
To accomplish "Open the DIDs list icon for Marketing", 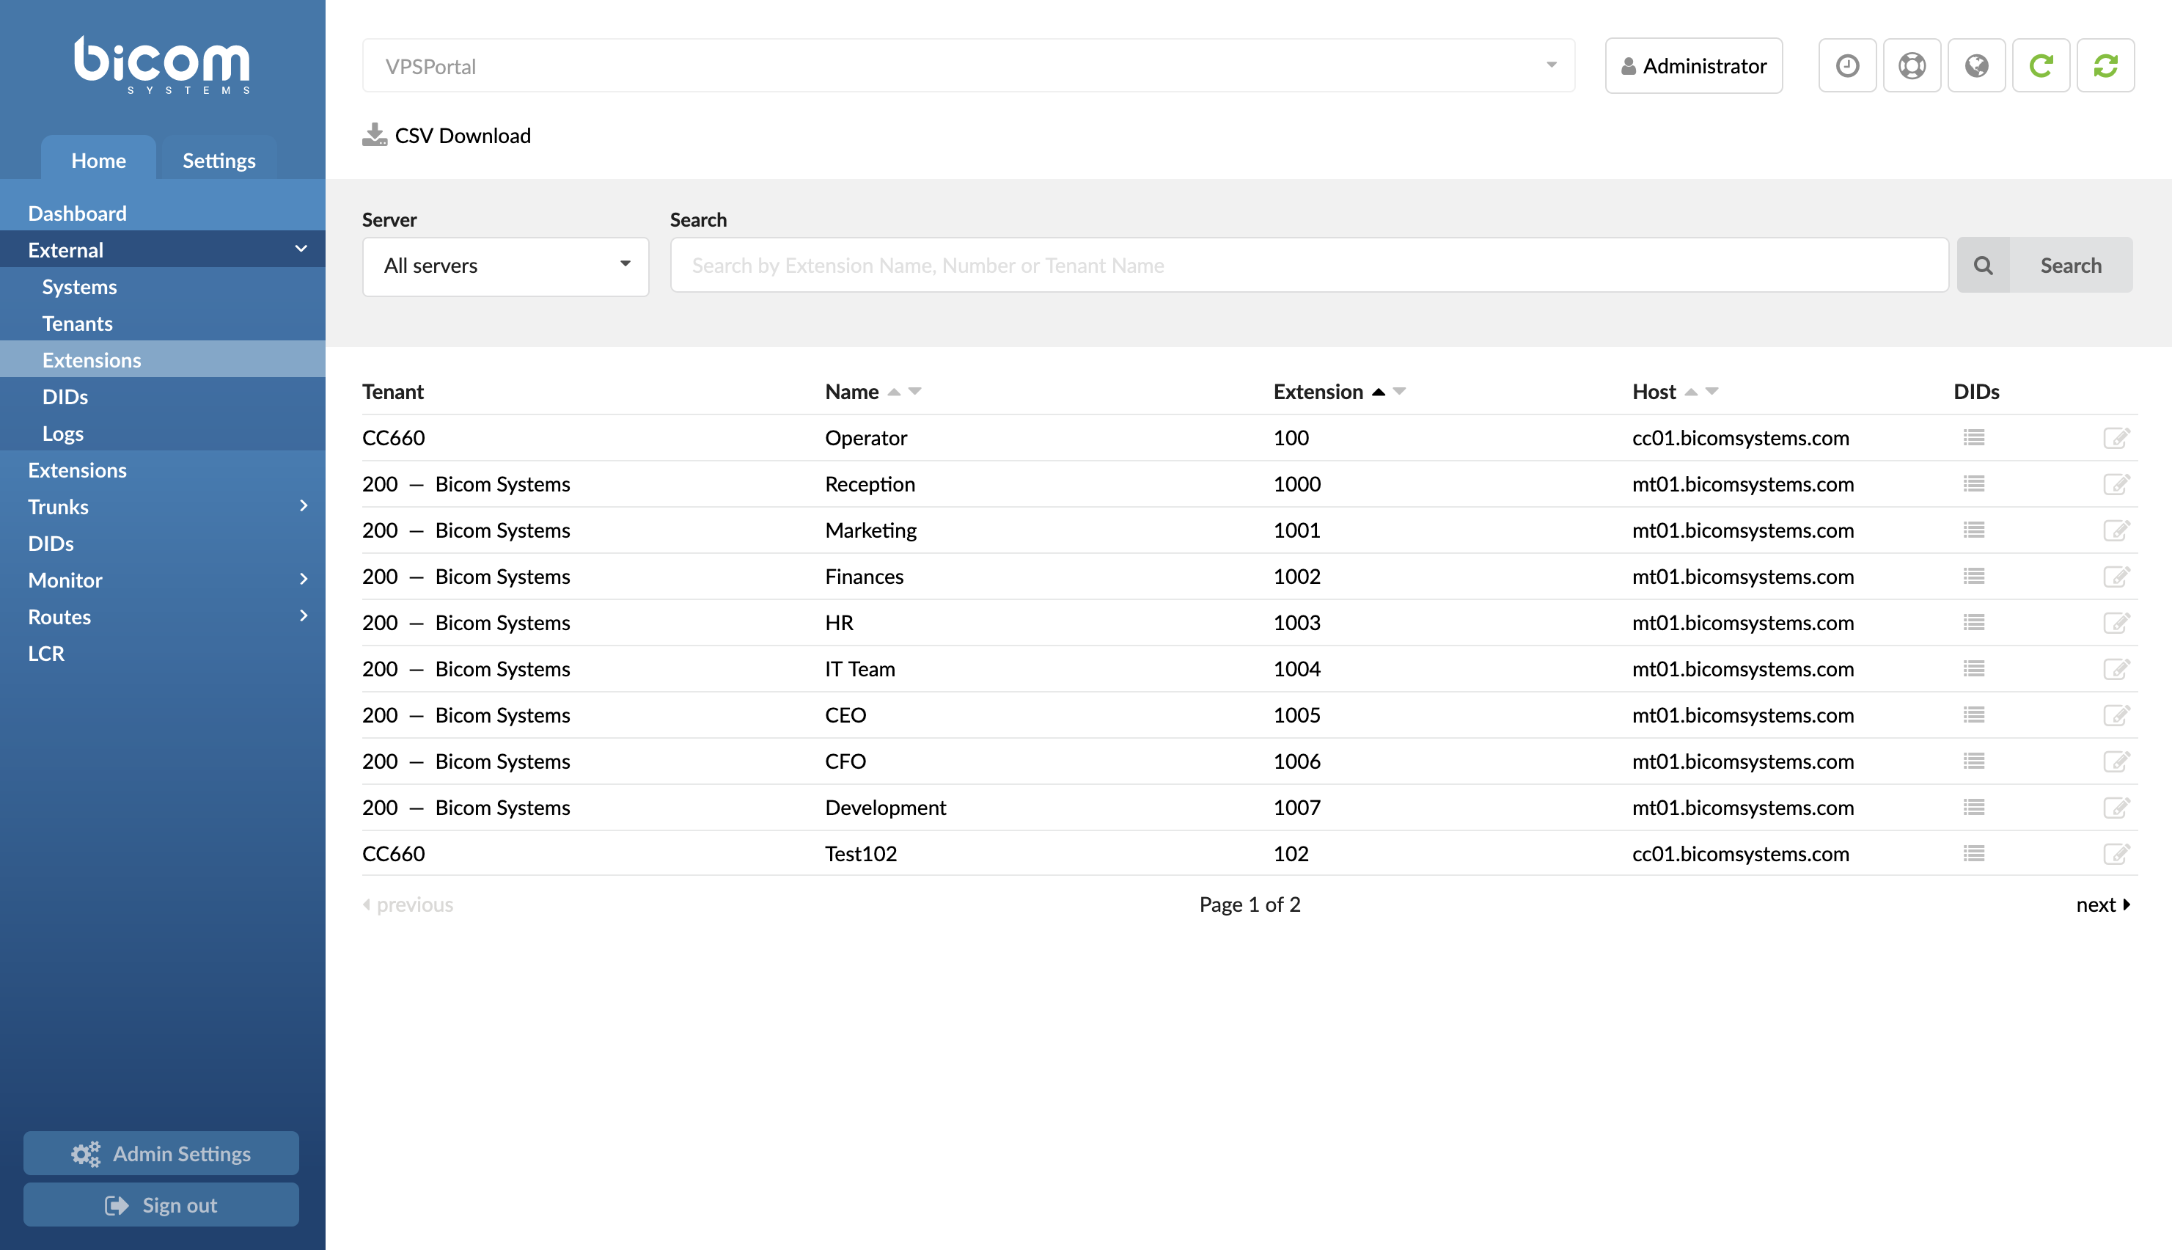I will 1974,530.
